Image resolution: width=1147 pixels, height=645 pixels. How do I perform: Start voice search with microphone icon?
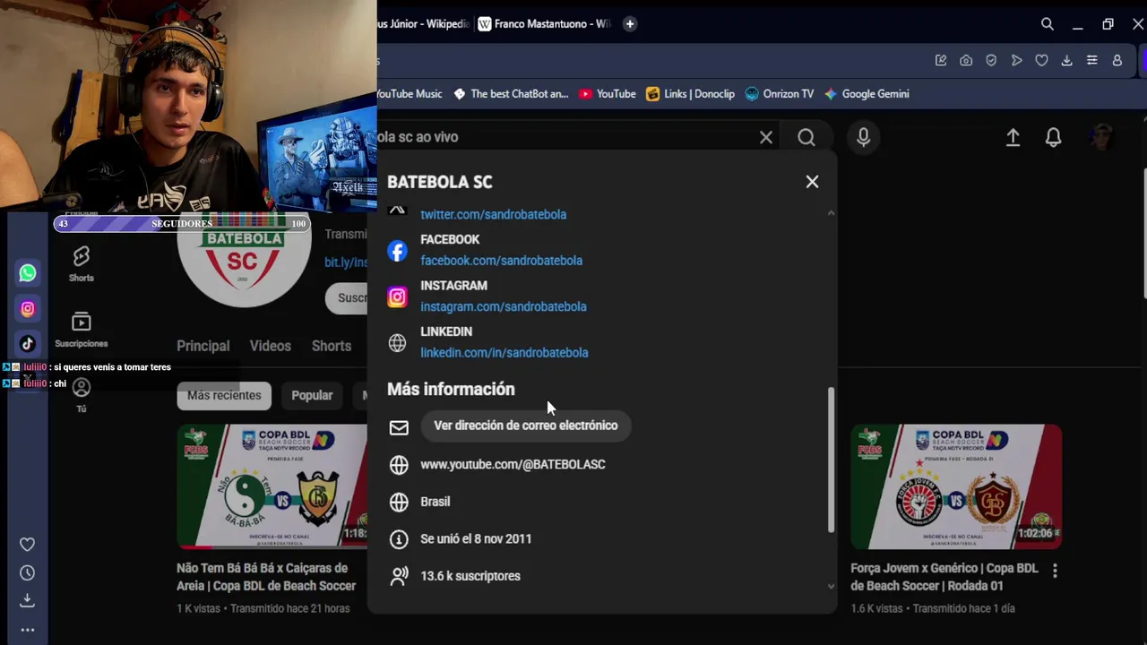pyautogui.click(x=863, y=137)
